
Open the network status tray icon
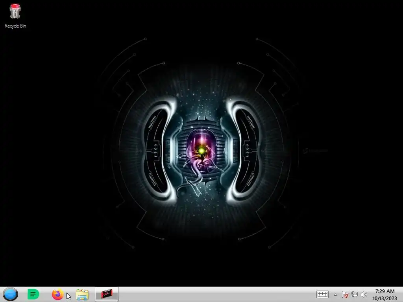(x=355, y=295)
